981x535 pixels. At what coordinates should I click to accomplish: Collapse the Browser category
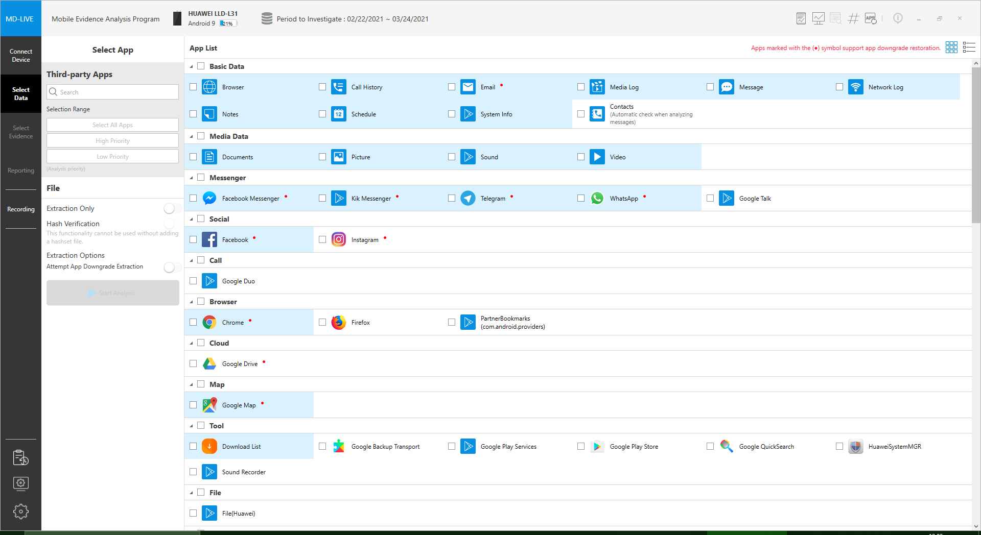point(192,302)
